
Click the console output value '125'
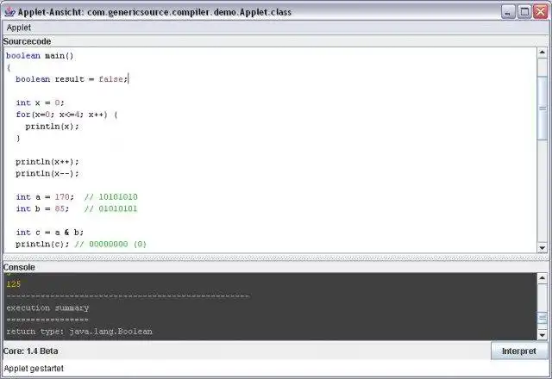14,284
